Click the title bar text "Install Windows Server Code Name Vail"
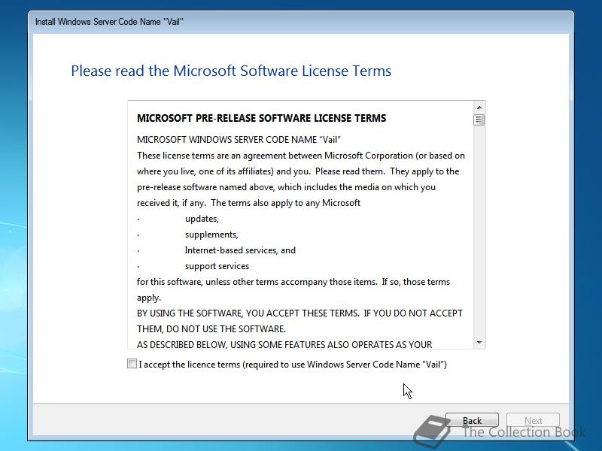602x451 pixels. coord(109,22)
